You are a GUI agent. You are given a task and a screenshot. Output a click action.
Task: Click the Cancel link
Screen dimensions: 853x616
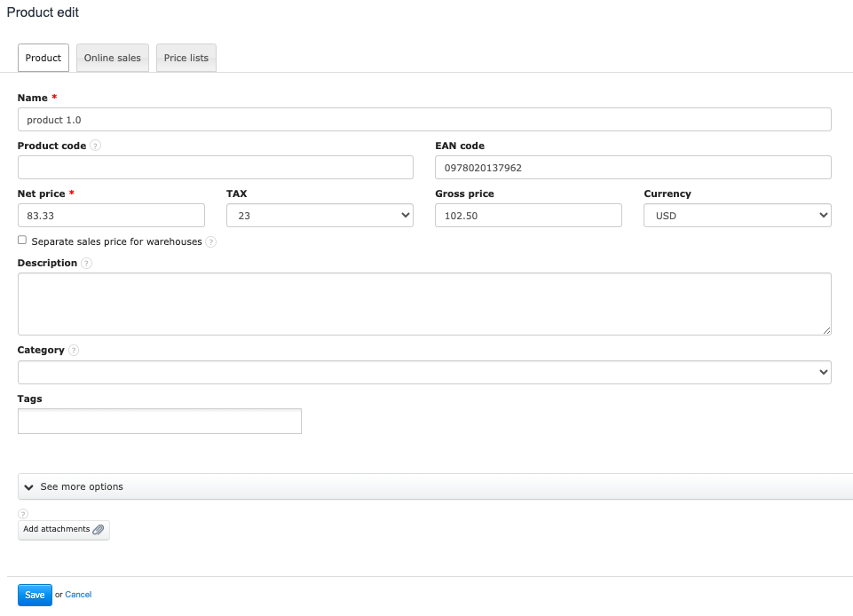(x=78, y=595)
